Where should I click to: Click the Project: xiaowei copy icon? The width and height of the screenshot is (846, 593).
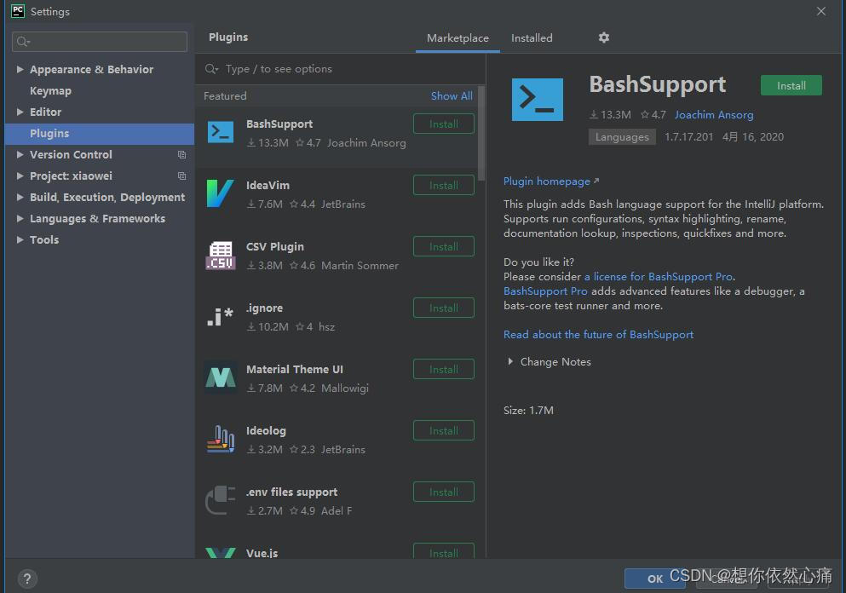tap(181, 176)
